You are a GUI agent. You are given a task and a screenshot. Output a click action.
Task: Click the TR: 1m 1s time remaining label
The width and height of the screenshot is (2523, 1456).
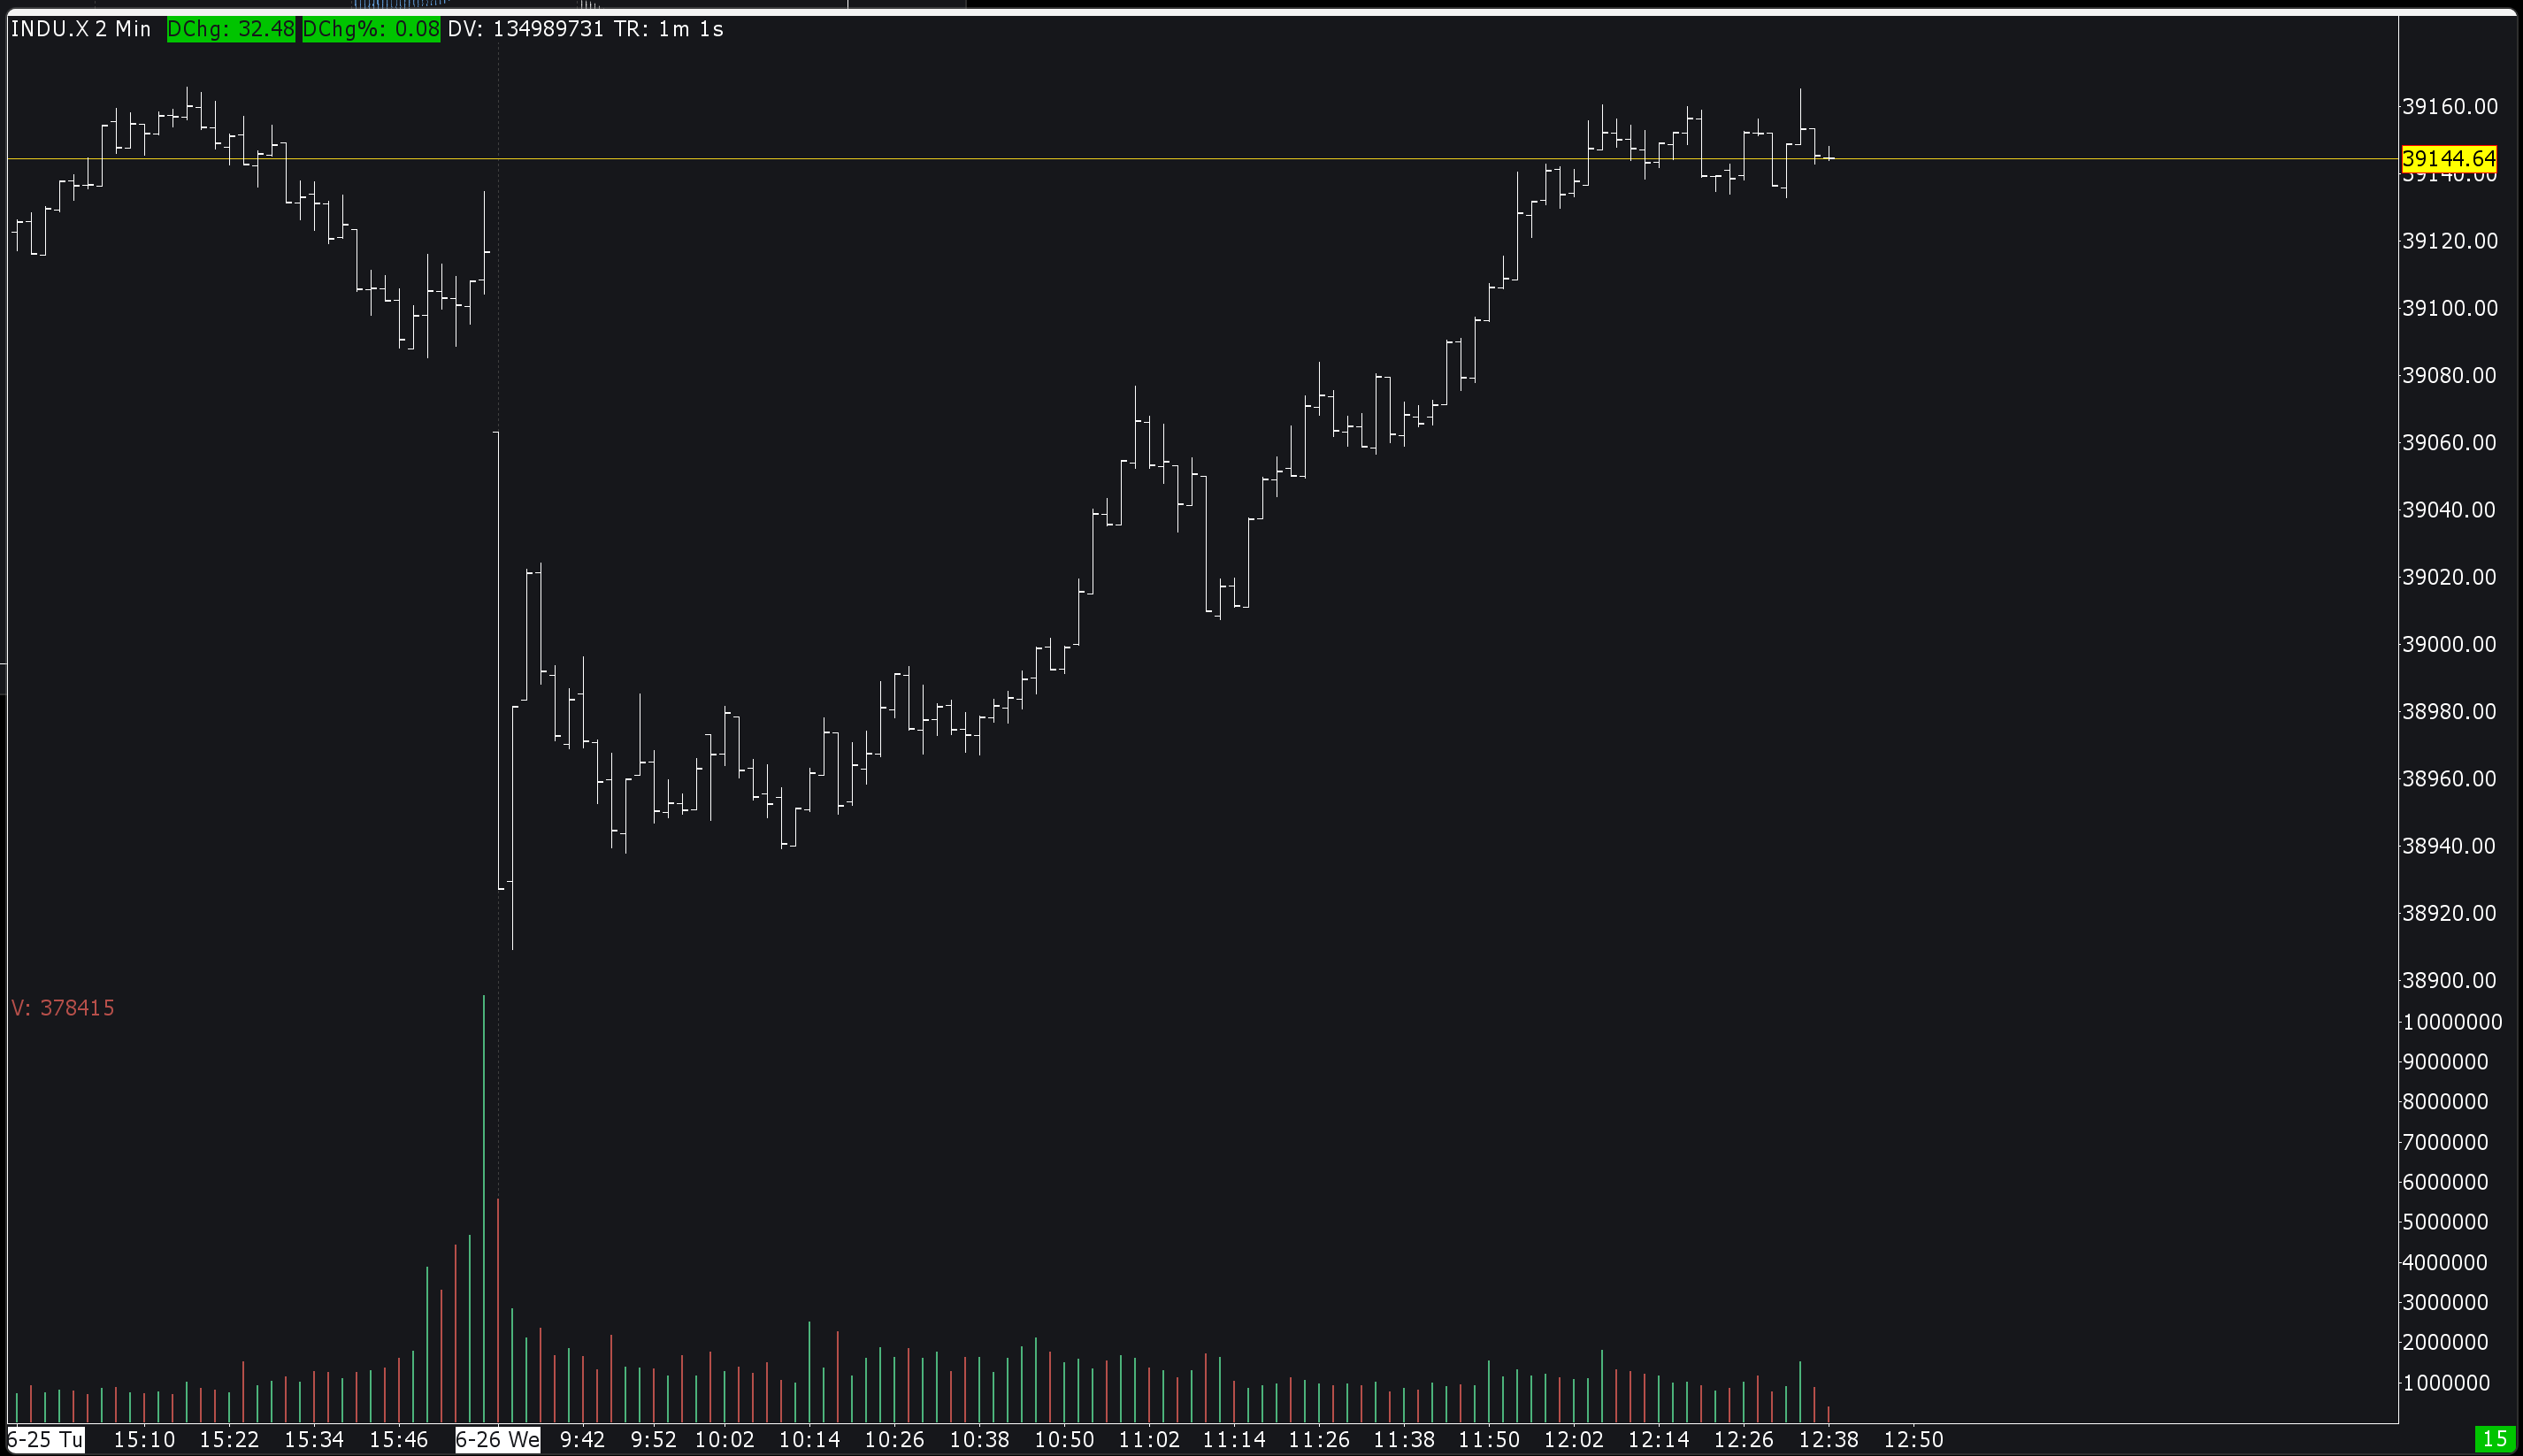(x=668, y=29)
